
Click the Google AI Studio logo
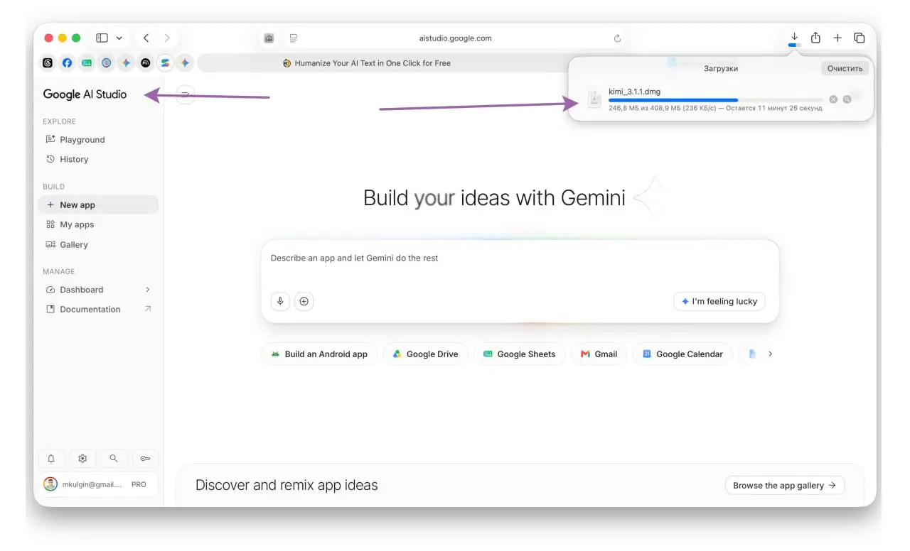[x=85, y=94]
